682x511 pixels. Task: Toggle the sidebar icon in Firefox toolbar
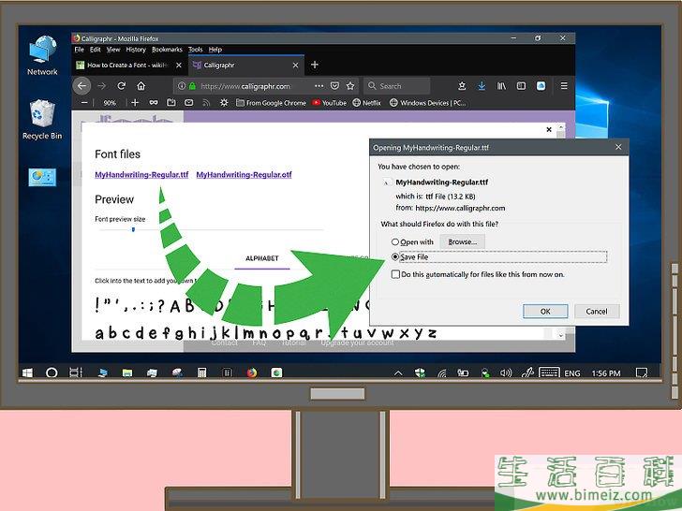click(521, 86)
